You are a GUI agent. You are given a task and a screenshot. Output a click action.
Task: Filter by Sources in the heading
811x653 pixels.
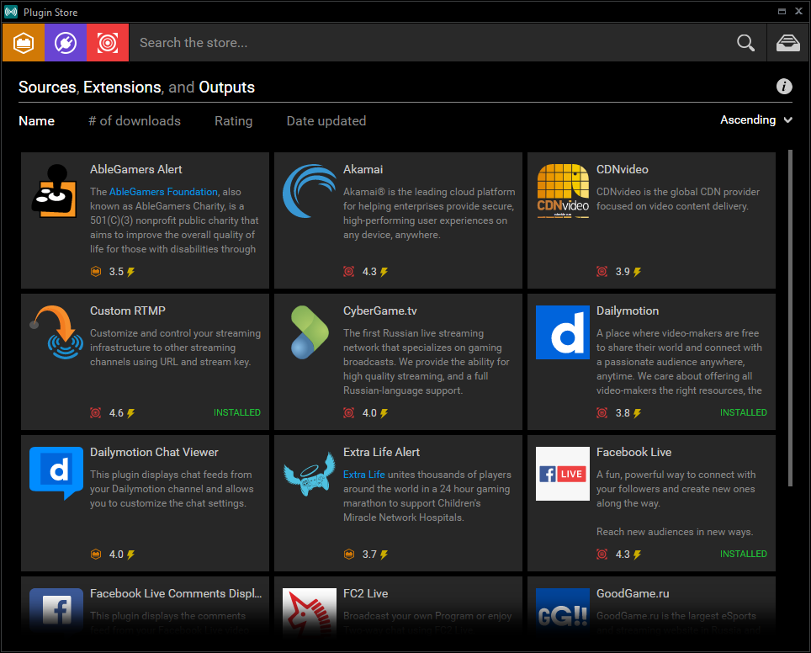pos(48,87)
